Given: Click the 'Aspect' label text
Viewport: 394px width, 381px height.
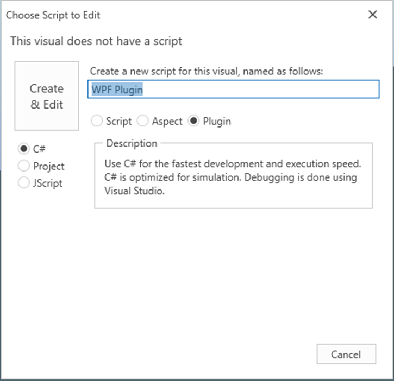Looking at the screenshot, I should [x=167, y=121].
